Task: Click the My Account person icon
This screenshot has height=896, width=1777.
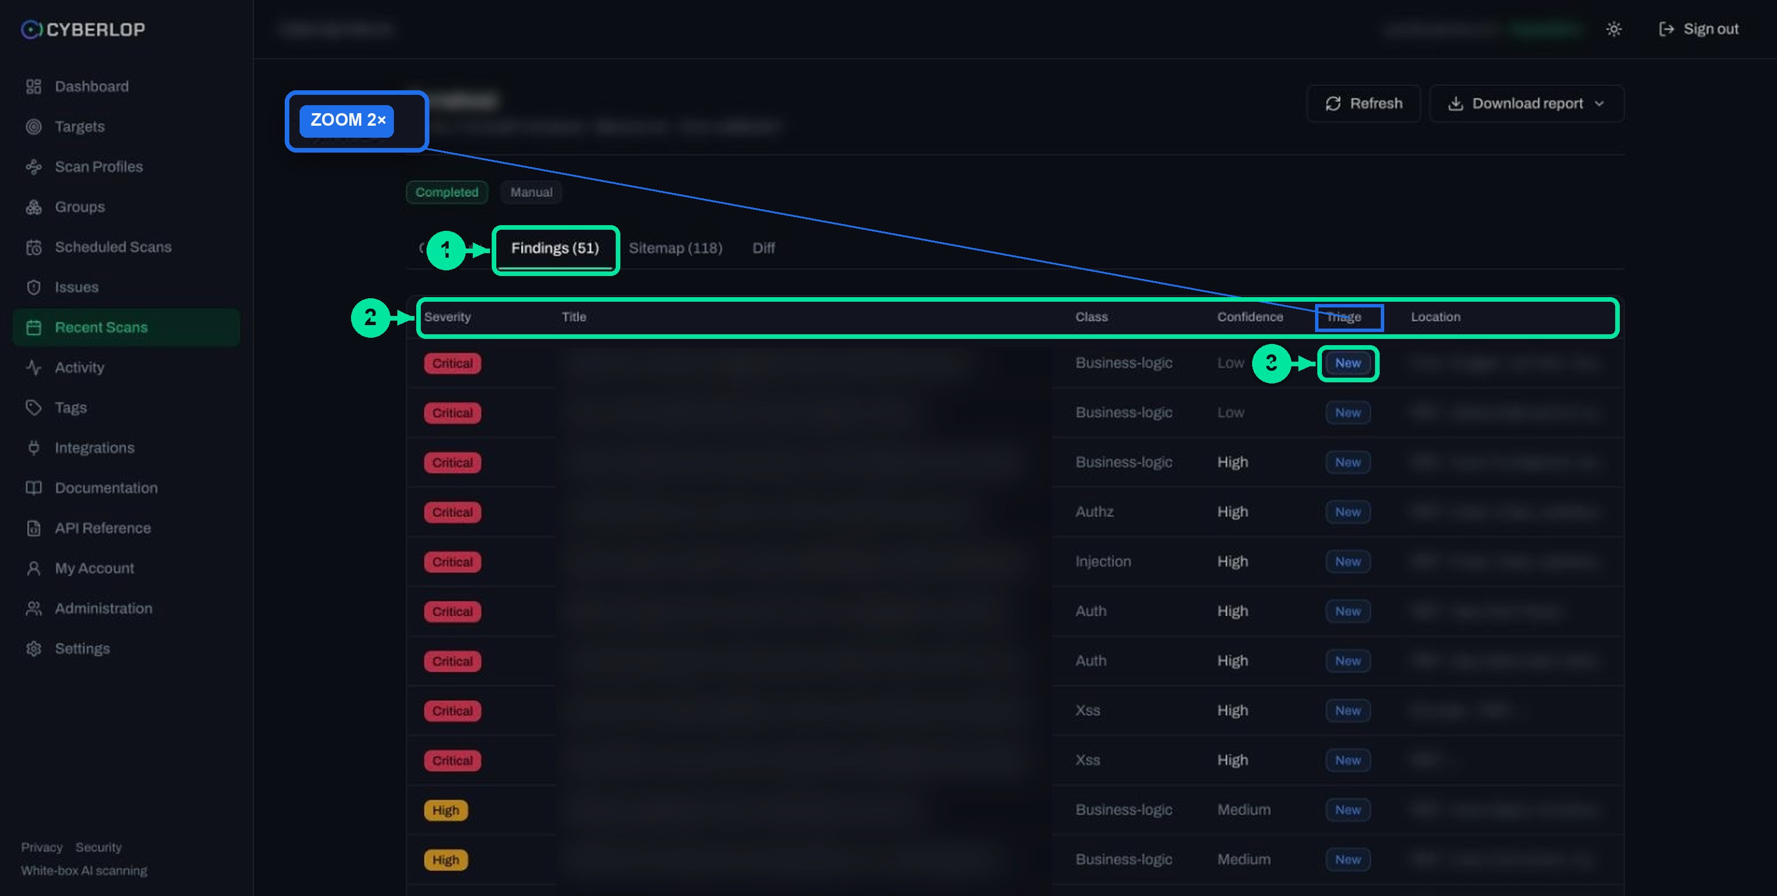Action: click(x=33, y=568)
